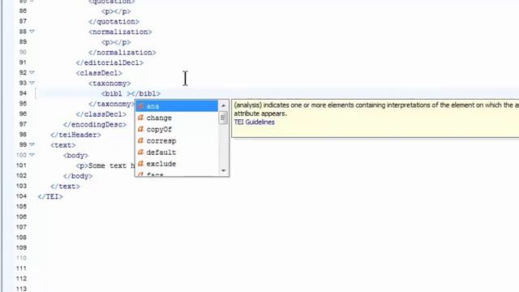
Task: Click the completion list scroll down arrow
Action: point(224,170)
